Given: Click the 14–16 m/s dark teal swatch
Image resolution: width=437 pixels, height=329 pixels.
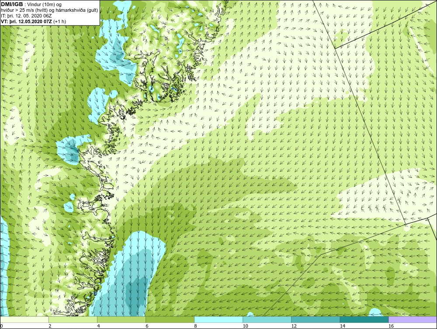Looking at the screenshot, I should pyautogui.click(x=364, y=319).
